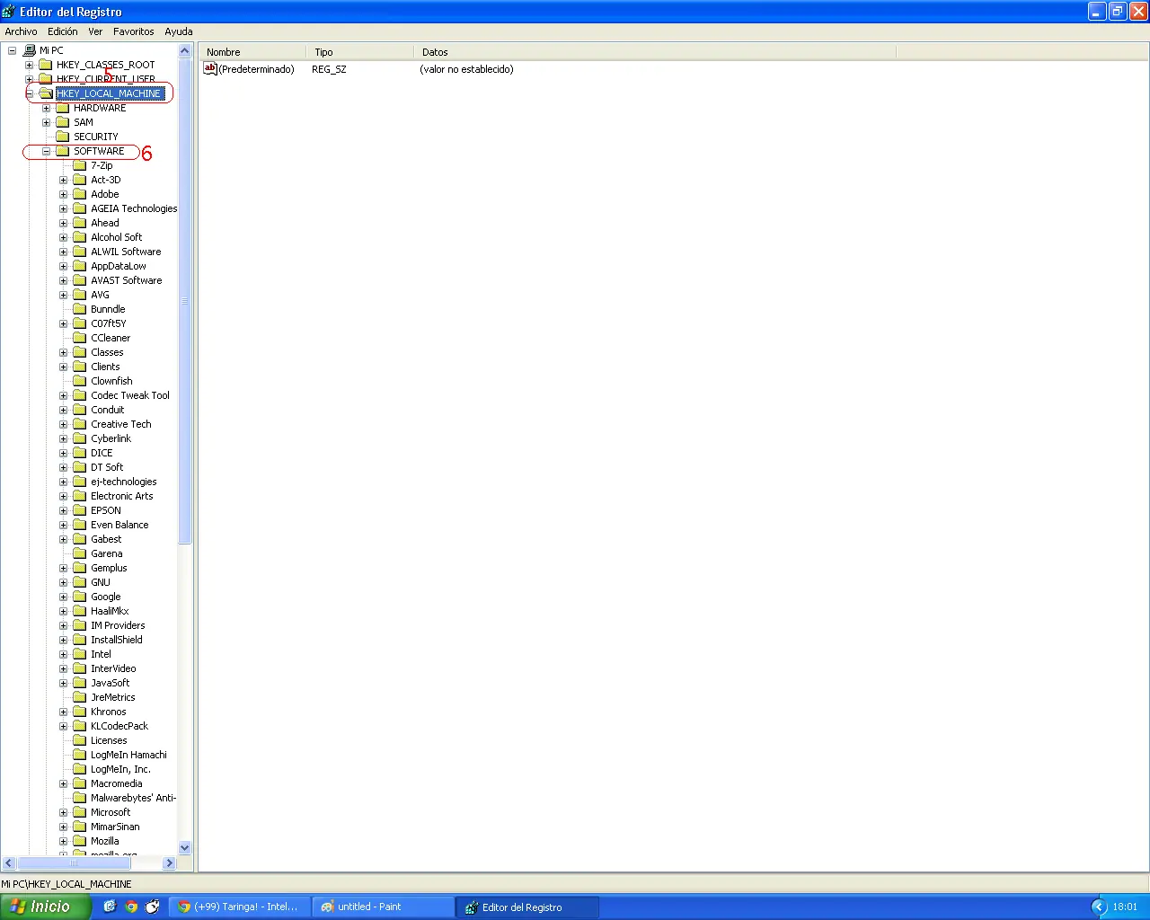Click the Licenses folder icon
The height and width of the screenshot is (920, 1150).
point(80,740)
